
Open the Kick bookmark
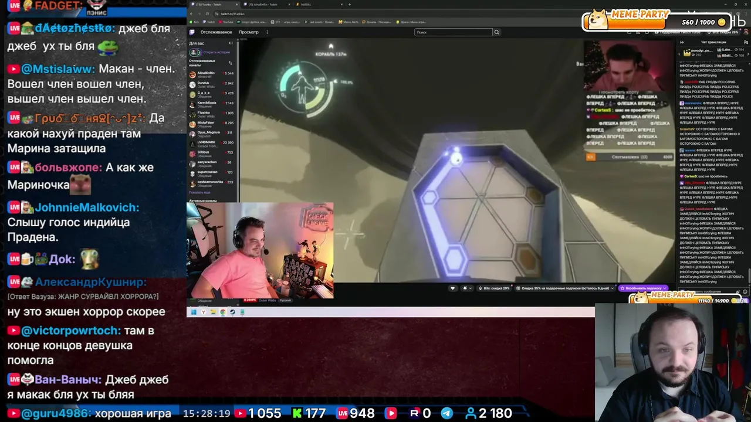pos(195,22)
